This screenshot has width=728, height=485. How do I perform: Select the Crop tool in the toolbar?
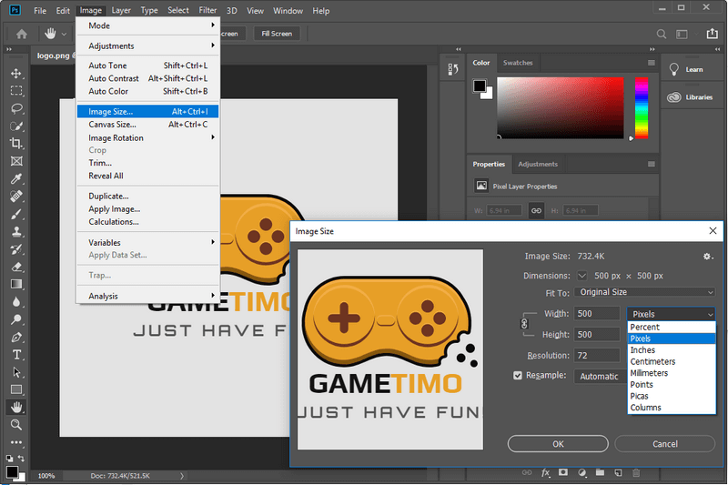15,144
